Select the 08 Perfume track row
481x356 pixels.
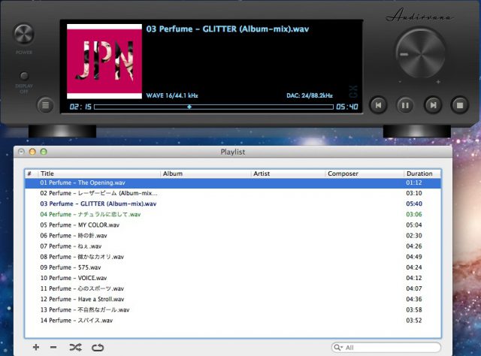click(x=233, y=257)
